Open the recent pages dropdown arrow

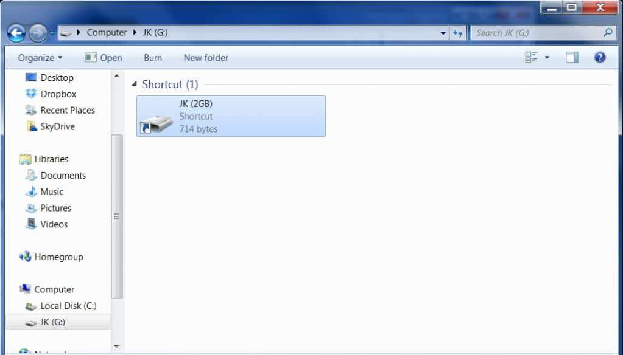coord(52,33)
